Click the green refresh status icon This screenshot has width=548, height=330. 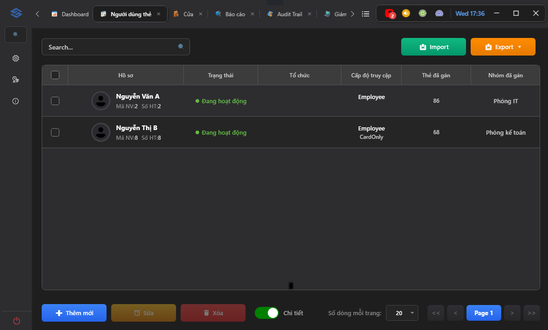(x=422, y=13)
